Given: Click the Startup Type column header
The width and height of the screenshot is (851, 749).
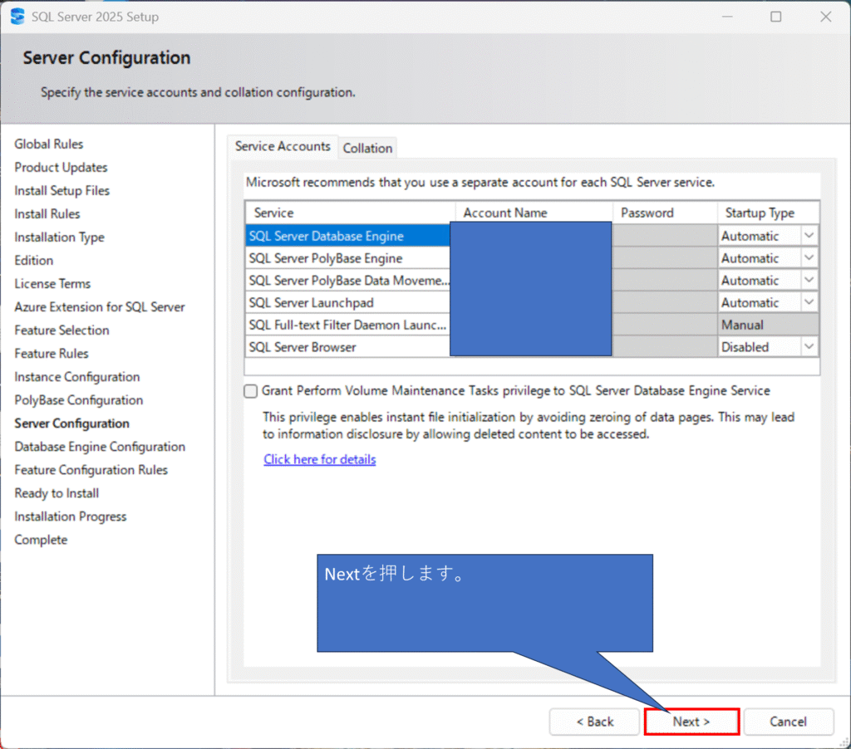Looking at the screenshot, I should point(768,213).
